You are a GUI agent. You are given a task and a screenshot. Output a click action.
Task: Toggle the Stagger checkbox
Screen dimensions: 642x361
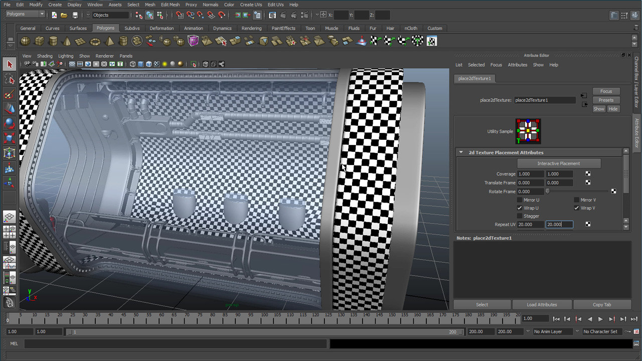[x=520, y=216]
